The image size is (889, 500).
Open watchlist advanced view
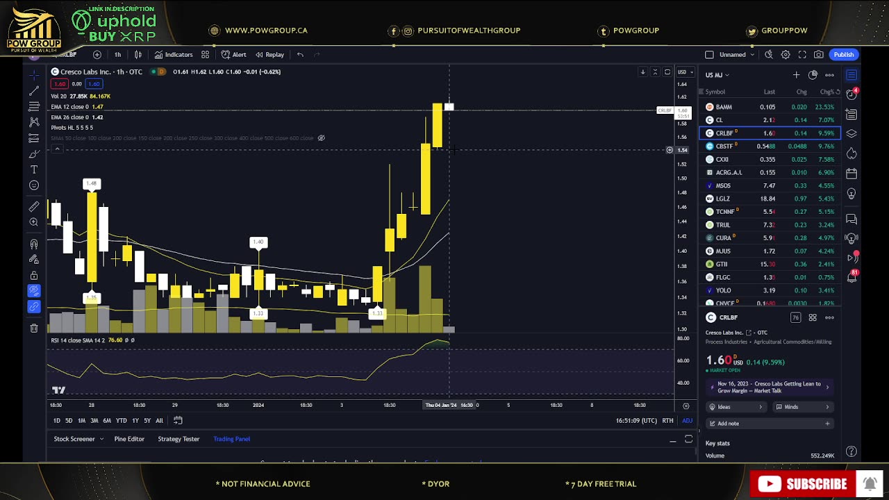pos(813,74)
